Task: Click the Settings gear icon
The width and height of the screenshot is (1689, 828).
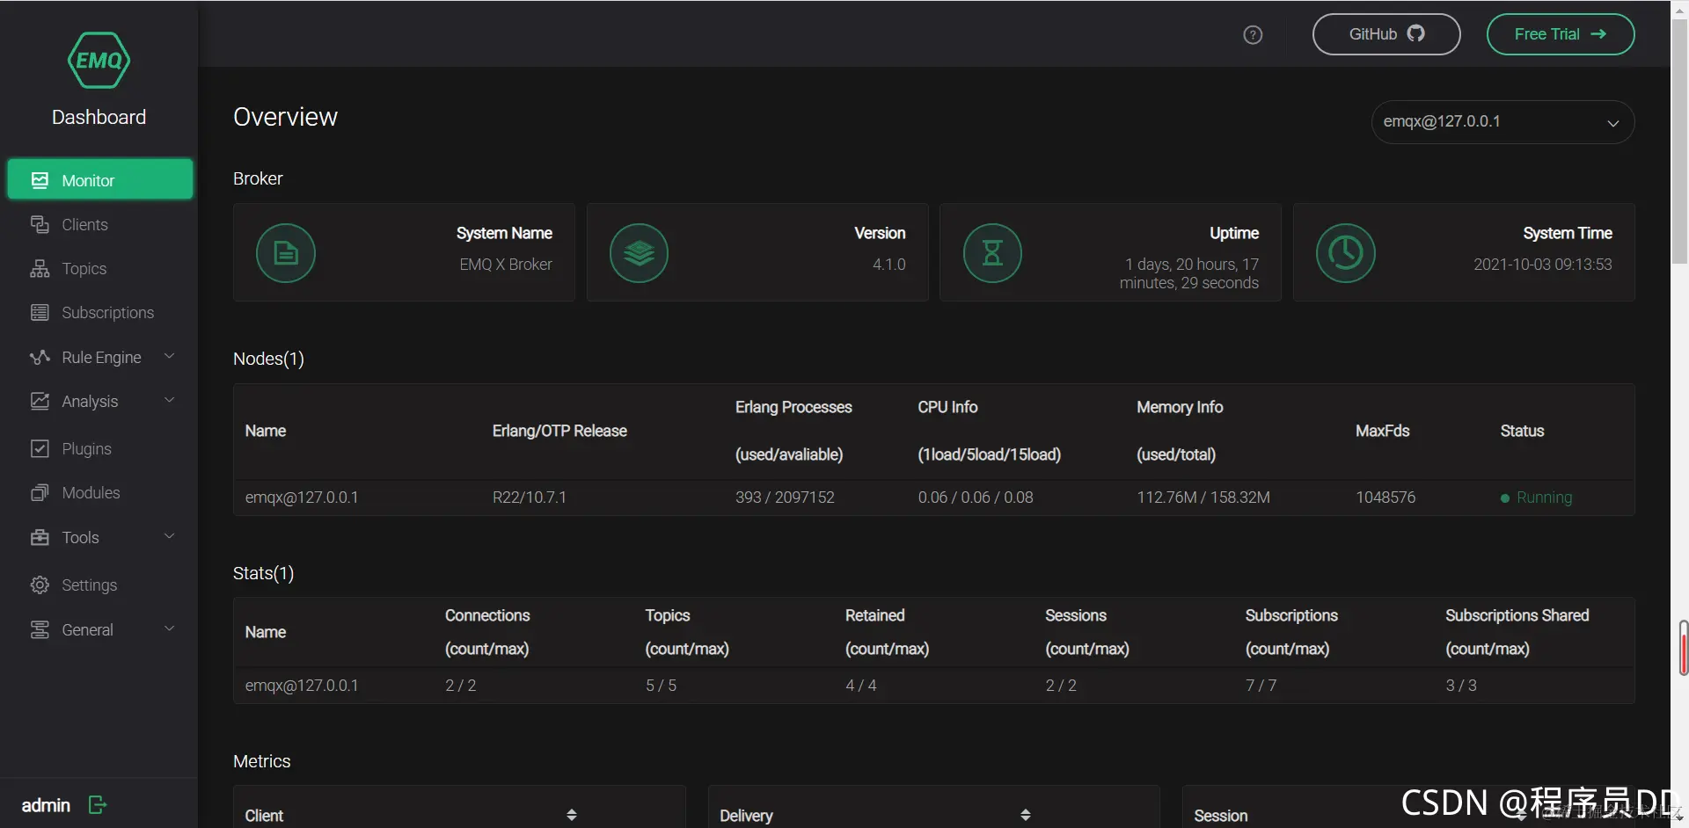Action: click(x=40, y=585)
